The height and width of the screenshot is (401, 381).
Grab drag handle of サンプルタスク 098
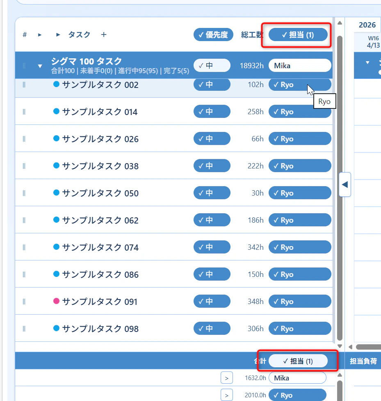click(24, 329)
